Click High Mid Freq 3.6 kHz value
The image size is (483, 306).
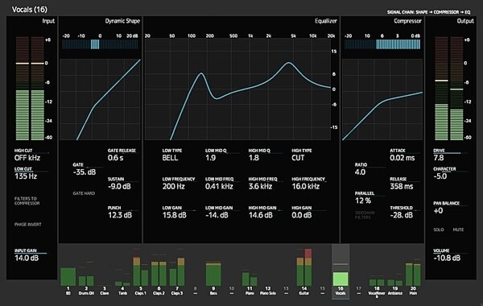pos(260,187)
